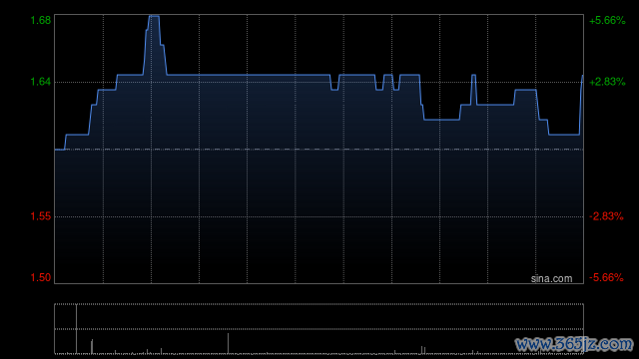This screenshot has width=639, height=359.
Task: Click the dotted previous-close baseline
Action: click(319, 150)
